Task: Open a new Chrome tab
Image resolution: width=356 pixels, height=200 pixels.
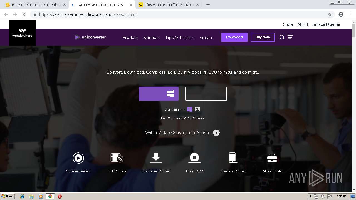Action: pos(208,5)
